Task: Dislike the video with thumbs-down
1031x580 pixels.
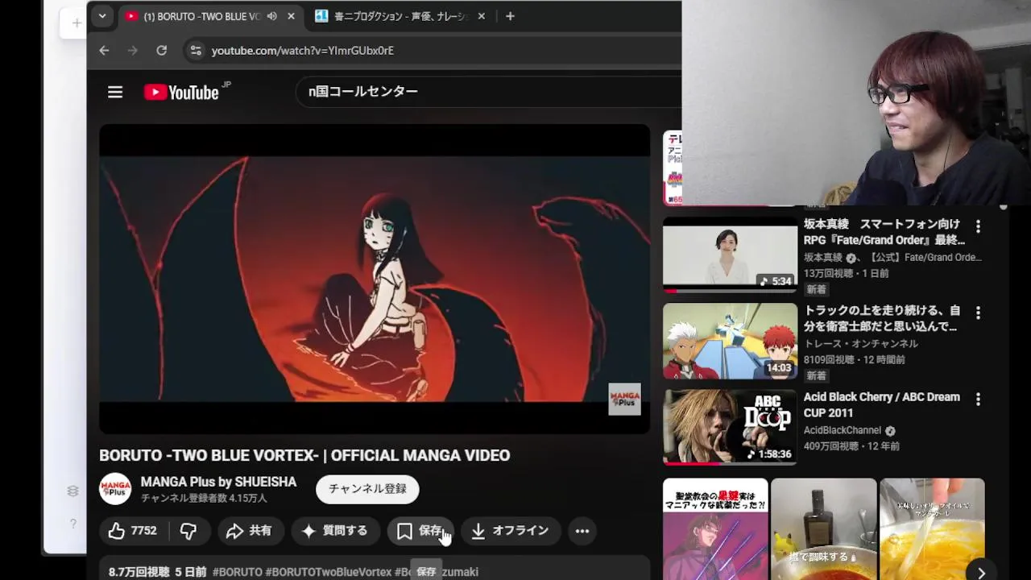Action: 188,531
